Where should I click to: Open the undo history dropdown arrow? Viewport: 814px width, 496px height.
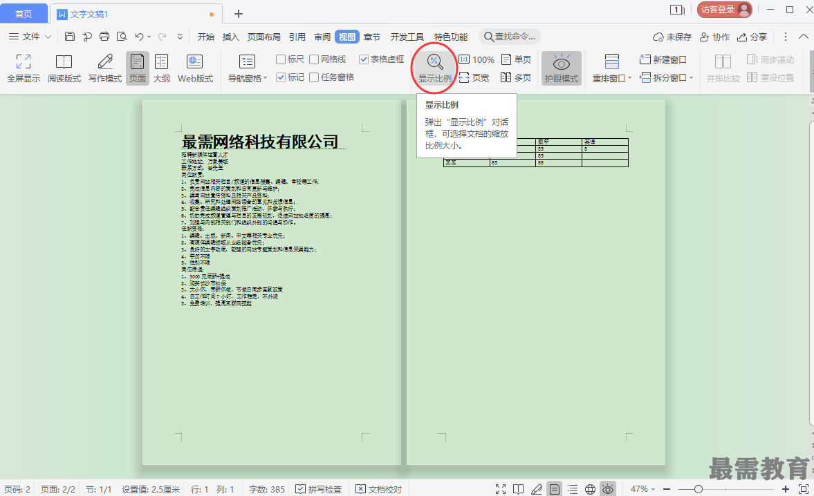click(149, 37)
